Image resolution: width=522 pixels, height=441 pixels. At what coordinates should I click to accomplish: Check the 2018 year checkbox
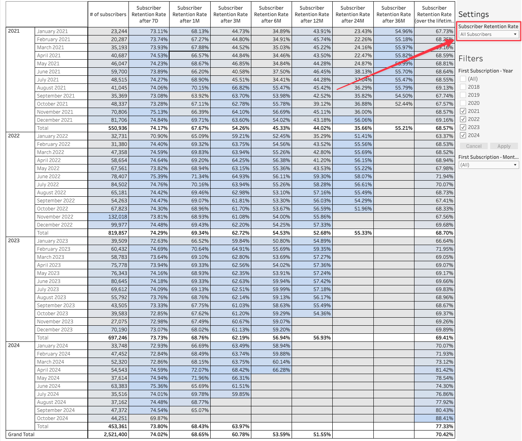tap(463, 87)
